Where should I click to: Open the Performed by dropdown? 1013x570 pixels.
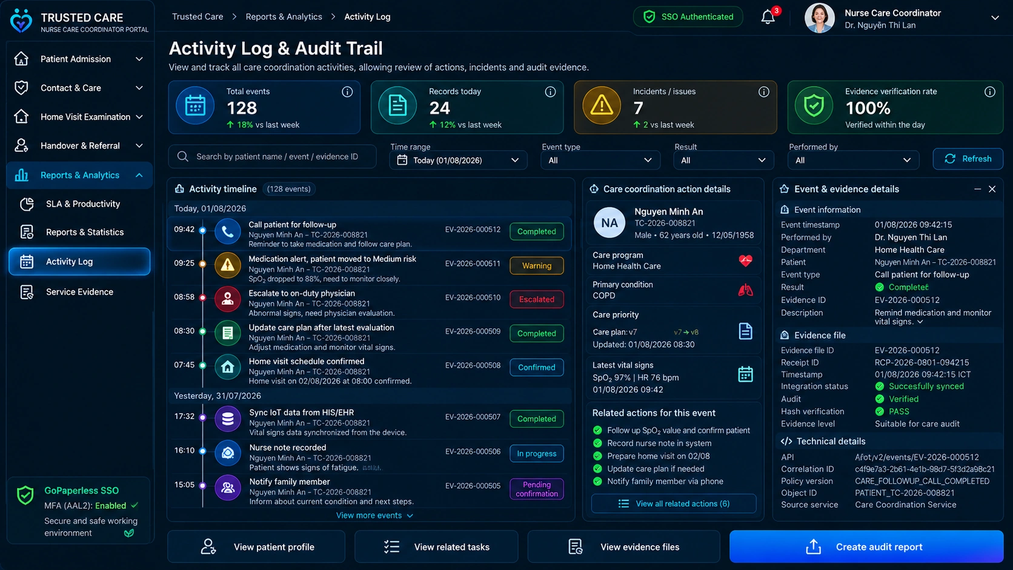[x=853, y=160]
